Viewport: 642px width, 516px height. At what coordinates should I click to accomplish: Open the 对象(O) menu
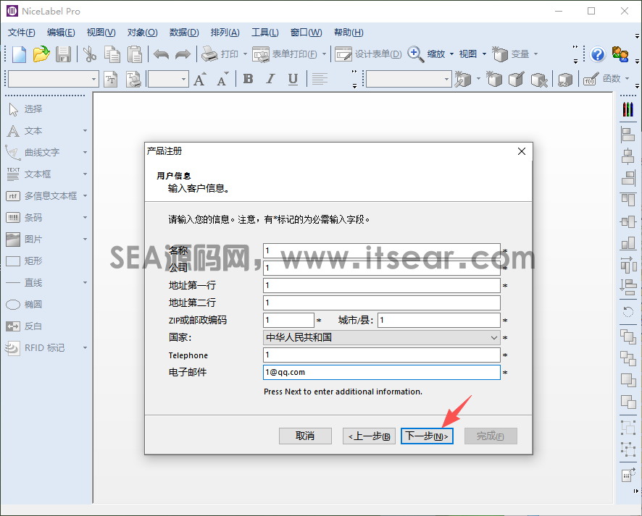click(142, 33)
